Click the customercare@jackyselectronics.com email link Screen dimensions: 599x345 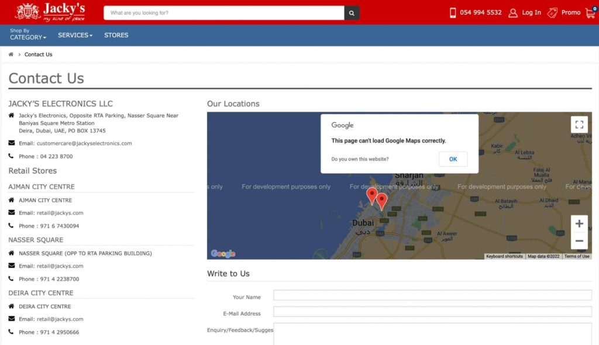[x=84, y=143]
